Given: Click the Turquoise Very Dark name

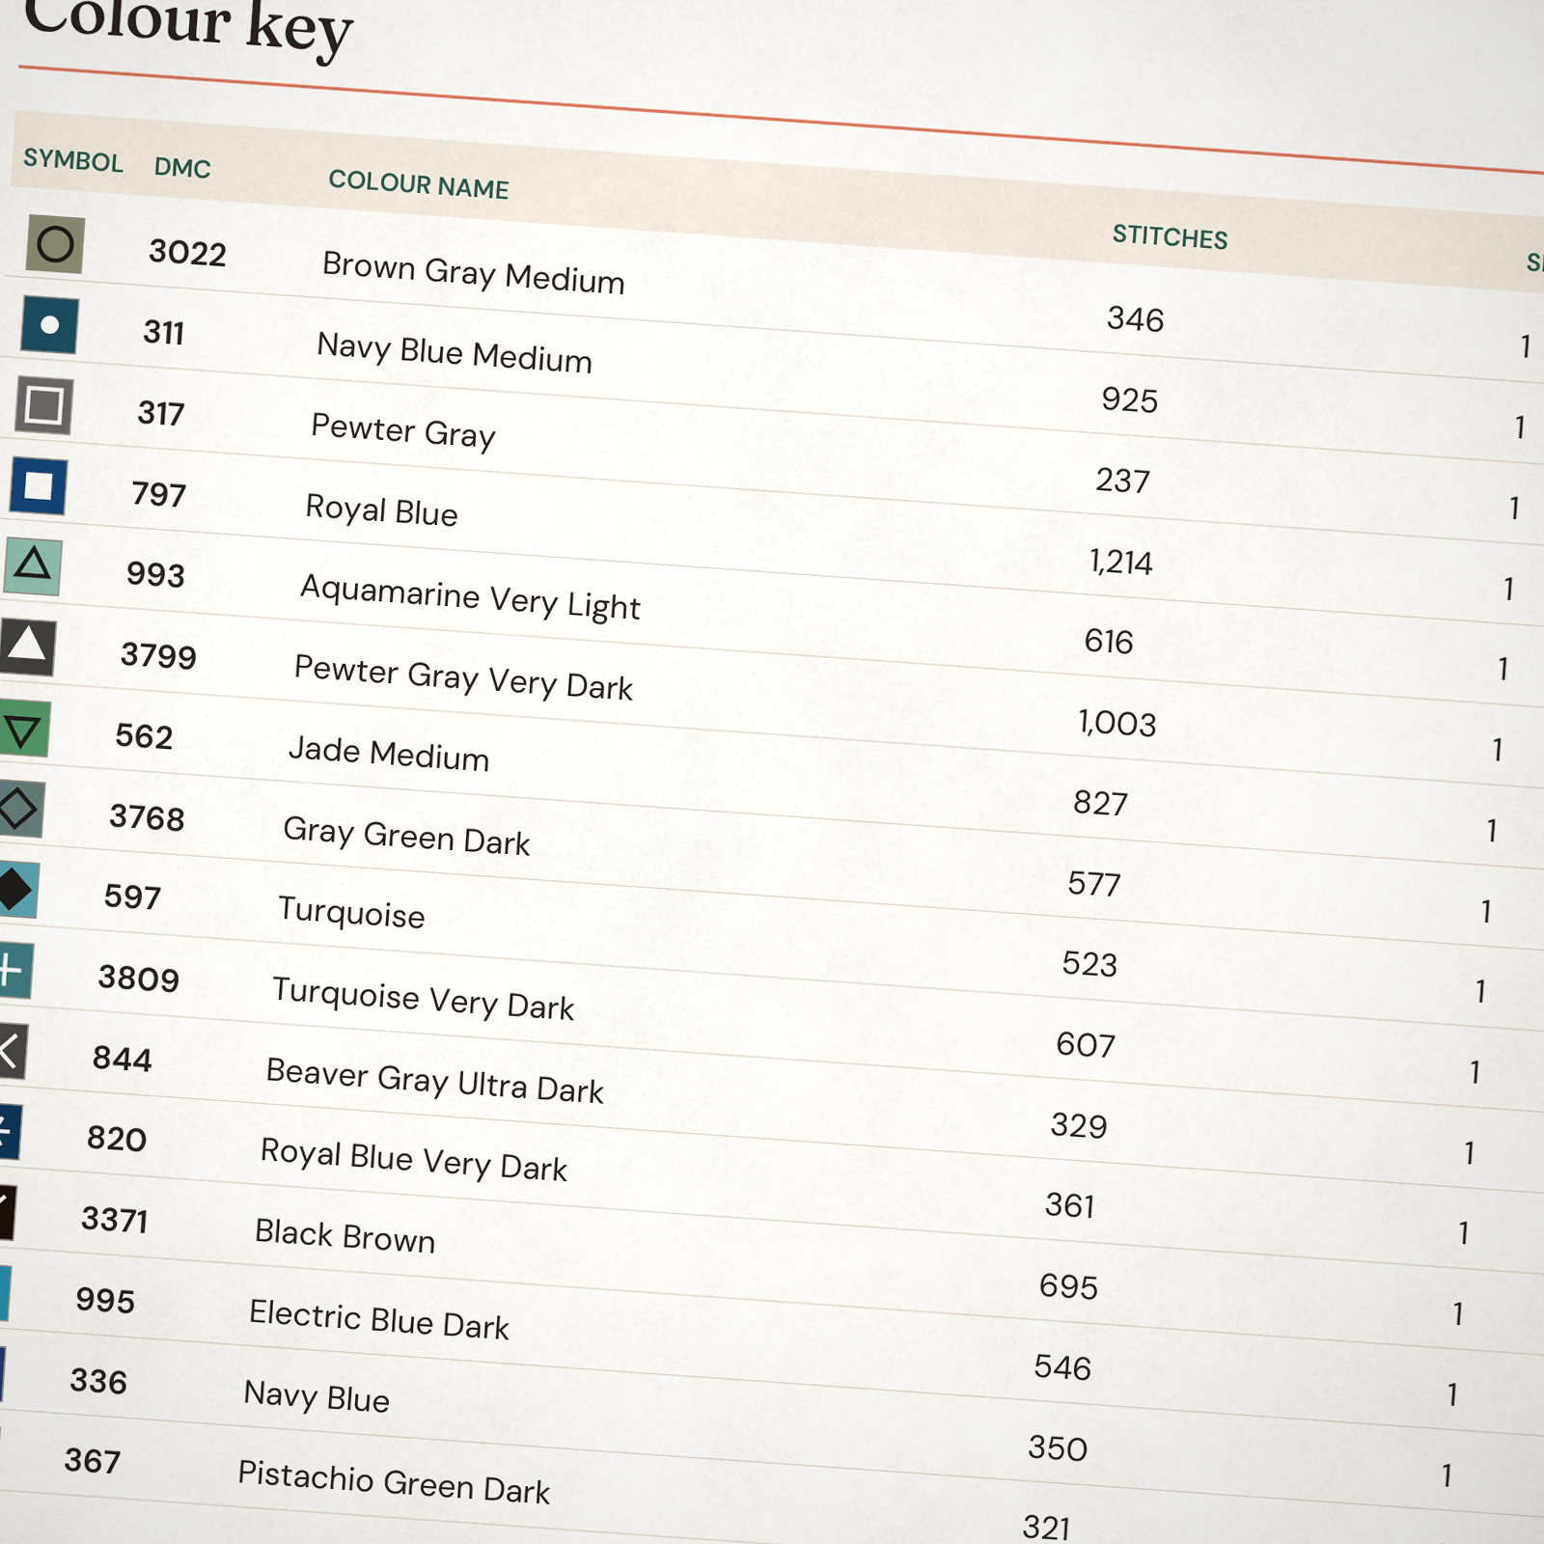Looking at the screenshot, I should click(423, 999).
